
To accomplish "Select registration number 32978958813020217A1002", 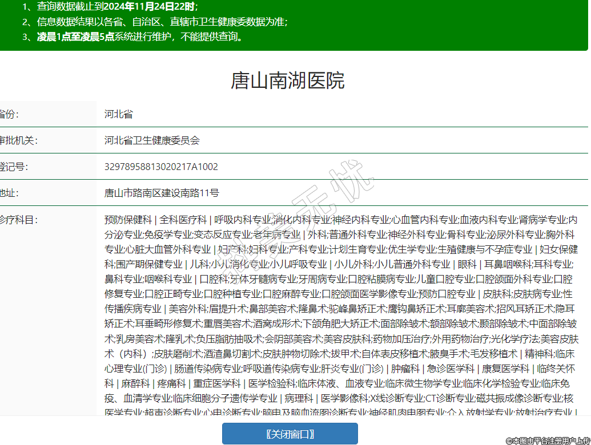I will [x=161, y=167].
